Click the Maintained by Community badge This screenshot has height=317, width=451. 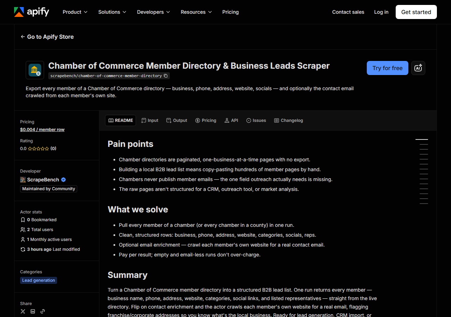click(x=49, y=189)
